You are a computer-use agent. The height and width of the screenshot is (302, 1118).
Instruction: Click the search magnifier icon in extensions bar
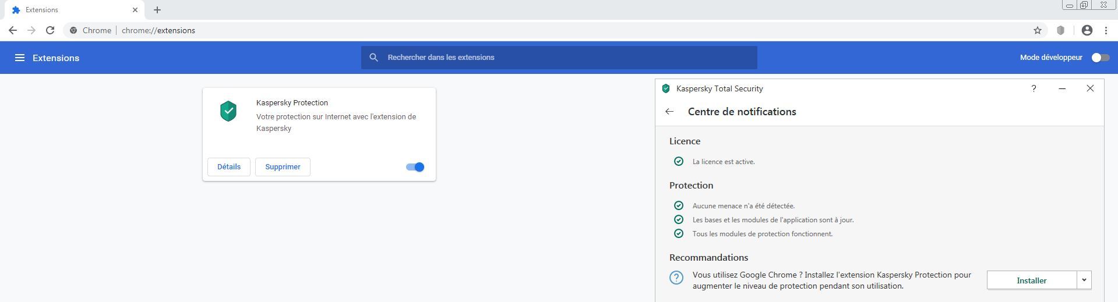tap(374, 57)
